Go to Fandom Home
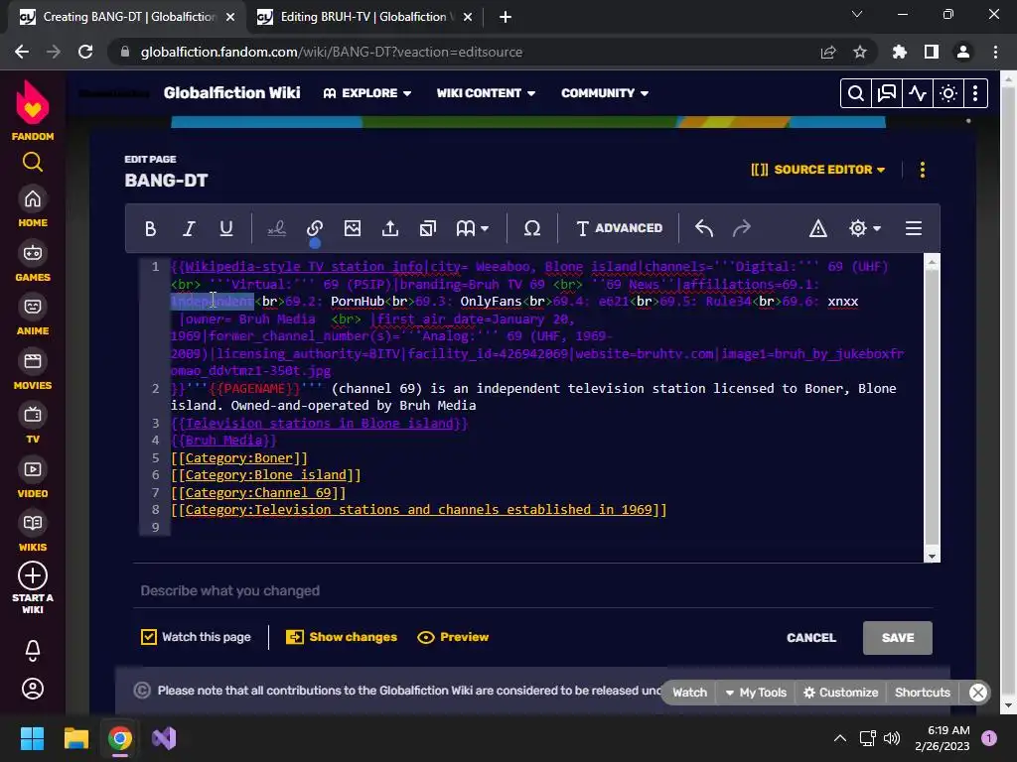This screenshot has height=762, width=1017. [x=33, y=206]
